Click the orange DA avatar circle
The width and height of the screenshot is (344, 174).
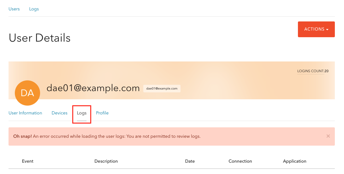(x=27, y=93)
